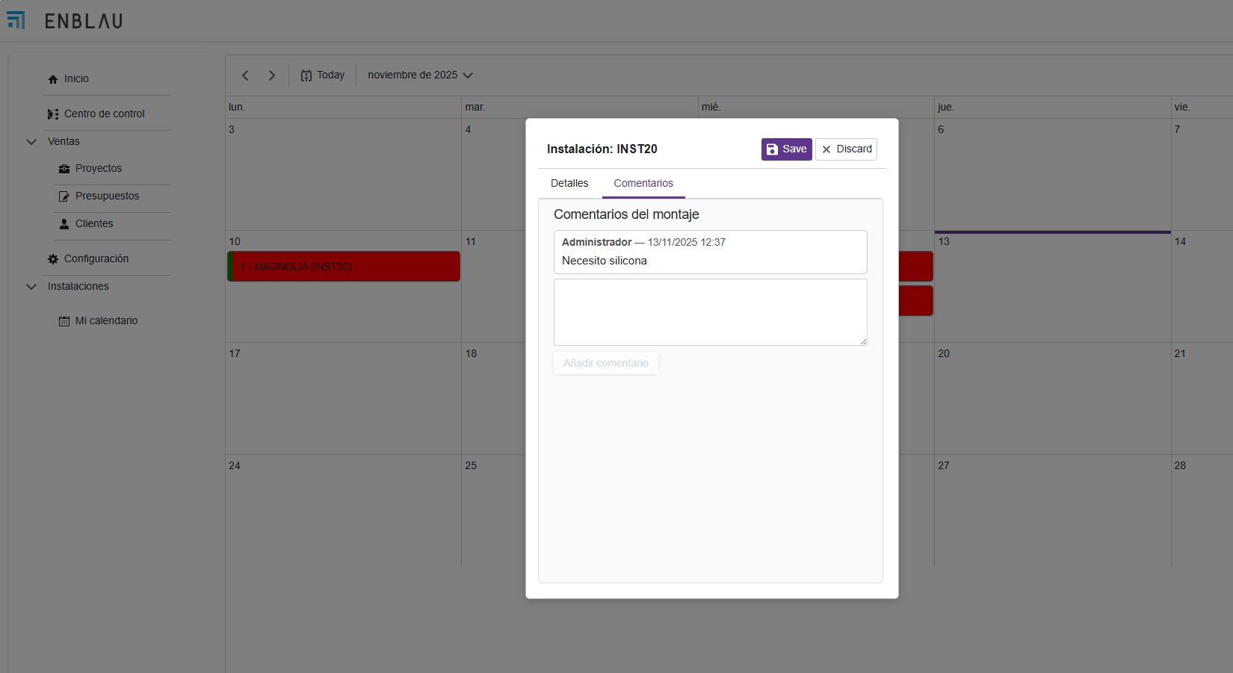Click the ENBLAU logo icon
This screenshot has height=673, width=1233.
point(16,20)
